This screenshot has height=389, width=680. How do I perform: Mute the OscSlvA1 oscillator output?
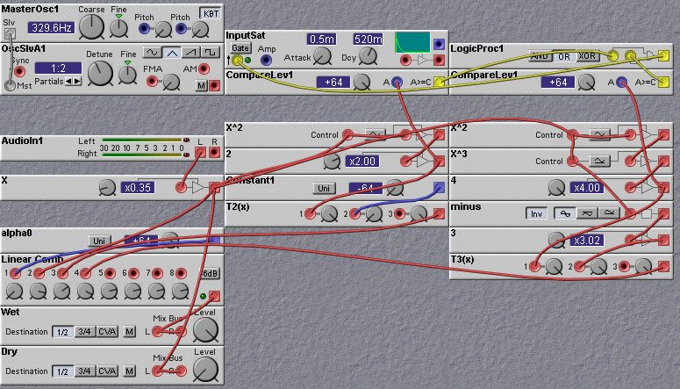[x=201, y=85]
